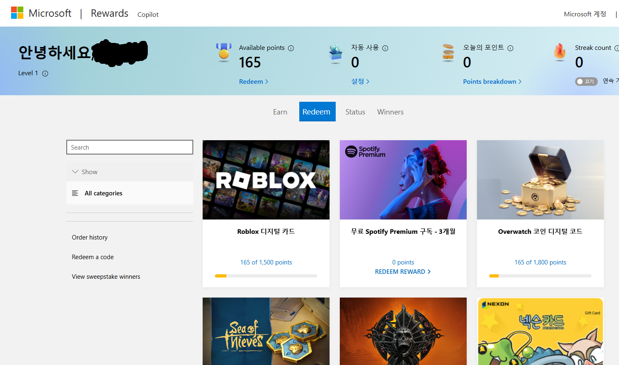Screen dimensions: 619x365
Task: Switch to the Earn tab
Action: point(280,112)
